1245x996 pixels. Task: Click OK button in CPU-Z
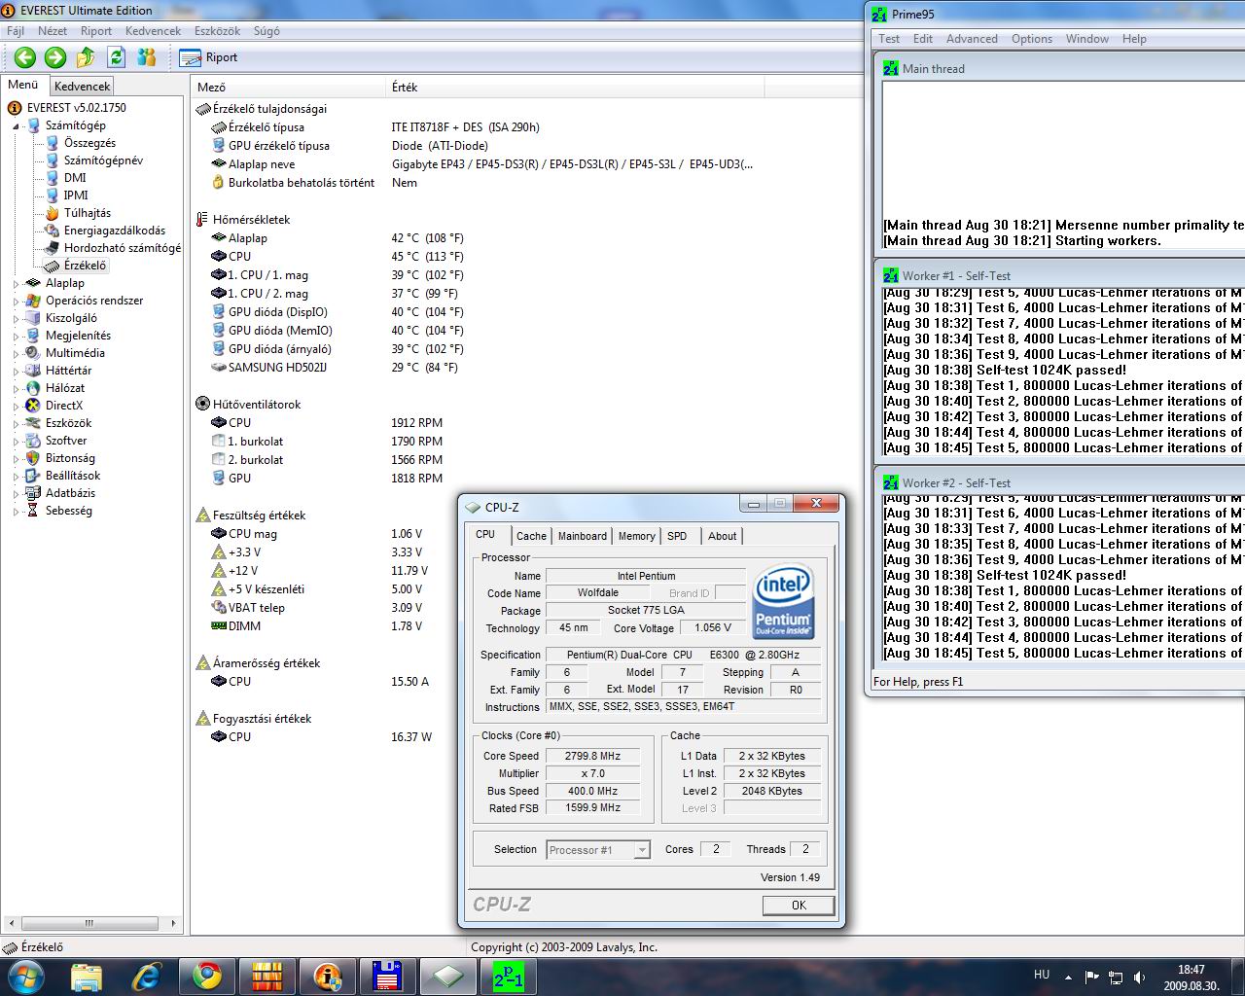tap(799, 905)
